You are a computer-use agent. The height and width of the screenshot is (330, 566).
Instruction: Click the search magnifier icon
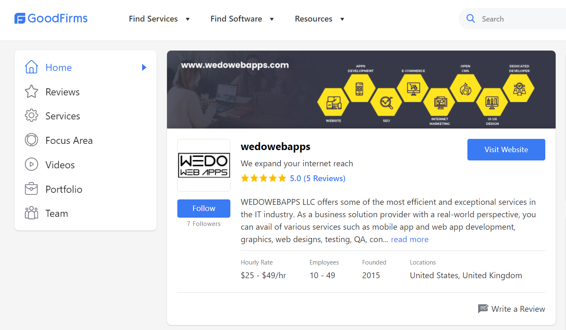click(x=471, y=19)
